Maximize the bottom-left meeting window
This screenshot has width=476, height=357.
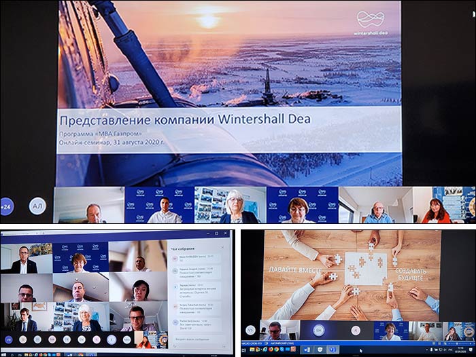click(x=216, y=233)
